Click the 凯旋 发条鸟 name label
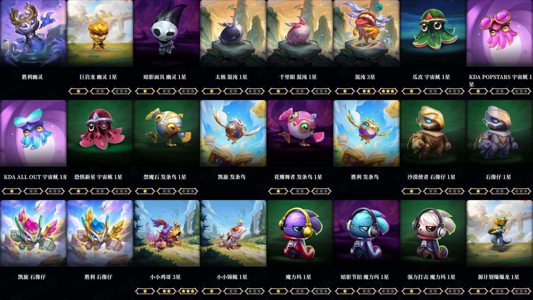Viewport: 533px width, 300px height. [232, 177]
